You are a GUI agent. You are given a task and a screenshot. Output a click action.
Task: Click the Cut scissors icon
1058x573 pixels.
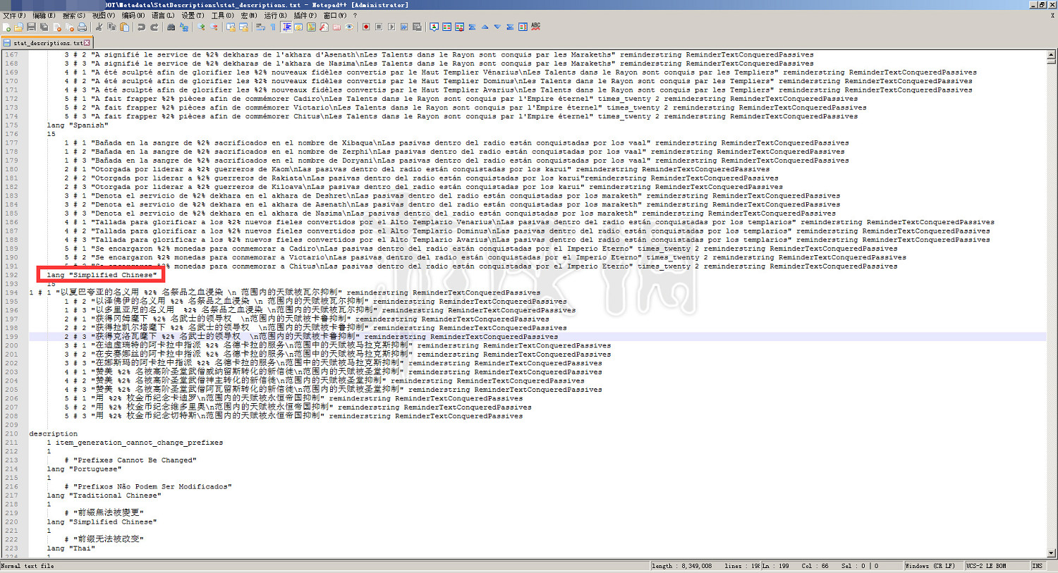pyautogui.click(x=99, y=27)
